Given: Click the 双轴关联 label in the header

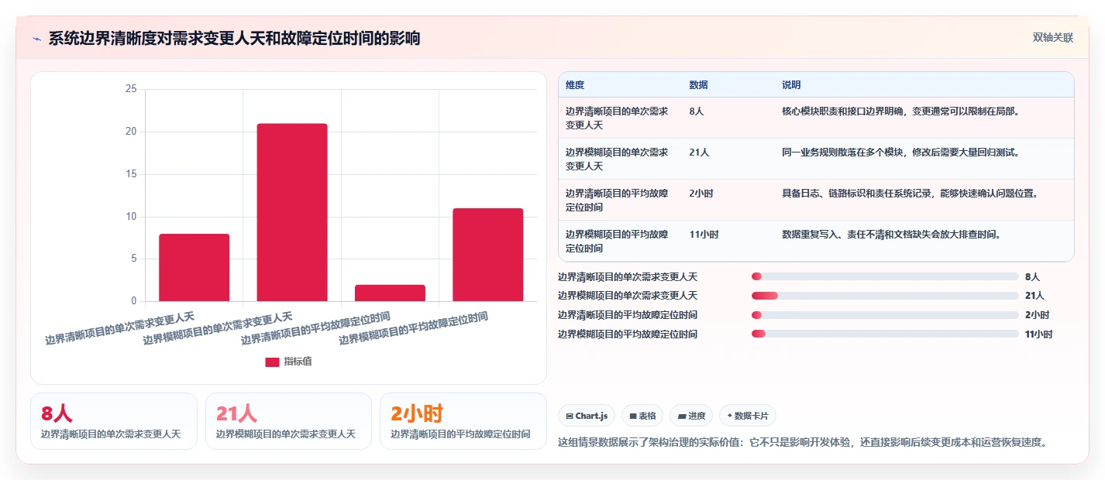Looking at the screenshot, I should (1052, 38).
